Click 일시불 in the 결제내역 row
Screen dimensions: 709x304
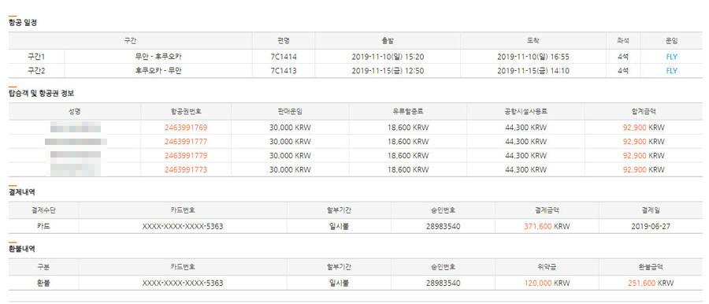click(x=339, y=226)
